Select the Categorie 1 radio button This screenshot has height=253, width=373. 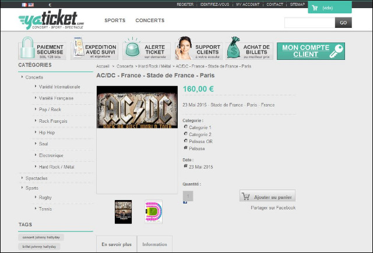coord(186,127)
